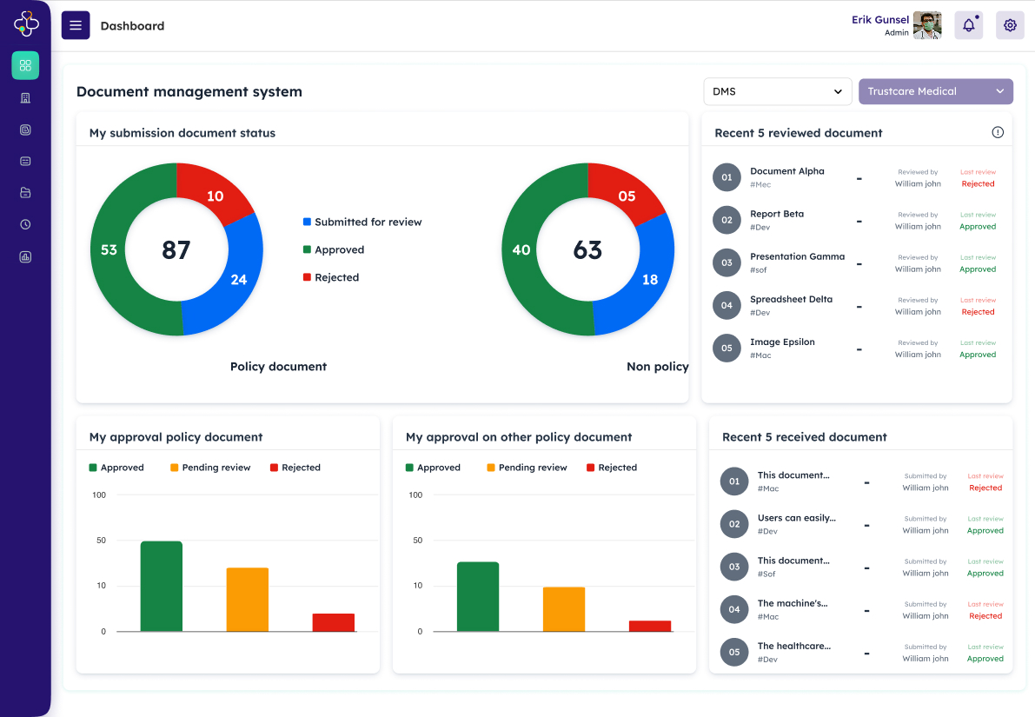Image resolution: width=1035 pixels, height=717 pixels.
Task: Toggle Pending review legend in approval policy chart
Action: pyautogui.click(x=210, y=468)
